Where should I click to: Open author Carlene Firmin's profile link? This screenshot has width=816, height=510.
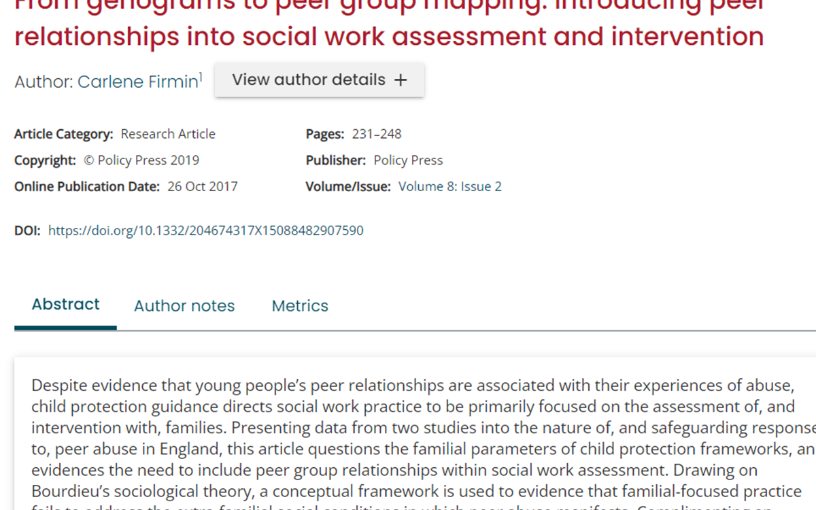point(137,82)
